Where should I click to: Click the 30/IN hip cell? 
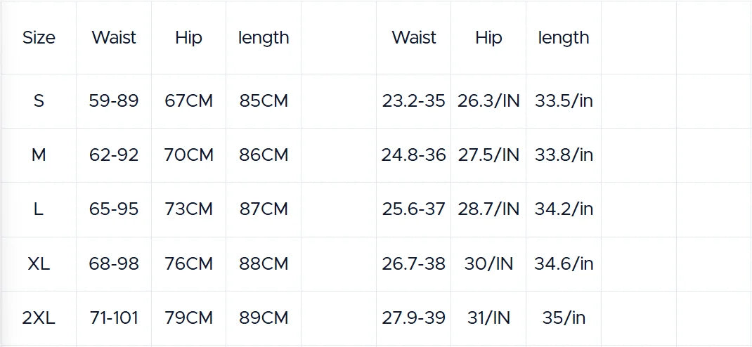(x=488, y=264)
